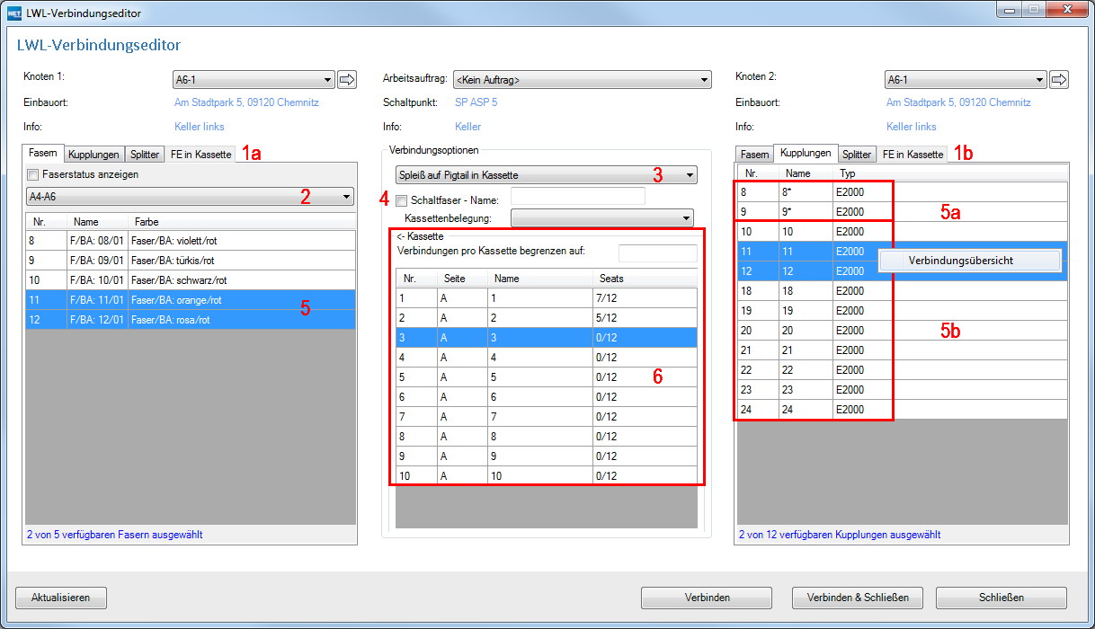
Task: Click the Aktualisieren button
Action: (60, 598)
